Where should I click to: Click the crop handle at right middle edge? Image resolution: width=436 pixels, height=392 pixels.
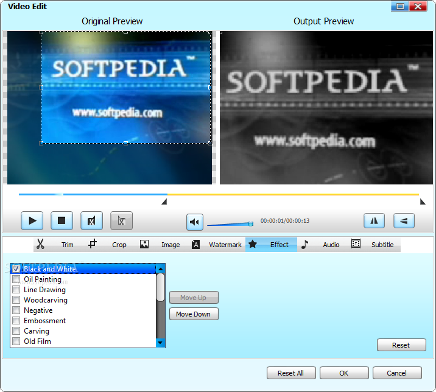(x=209, y=87)
